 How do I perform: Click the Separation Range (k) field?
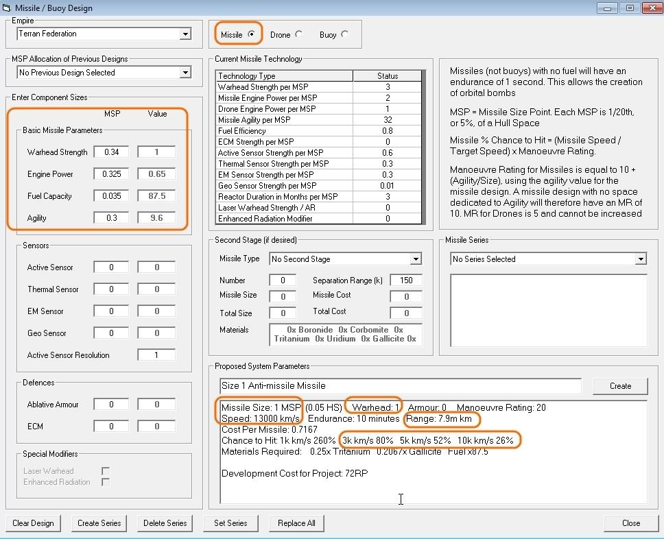point(406,280)
